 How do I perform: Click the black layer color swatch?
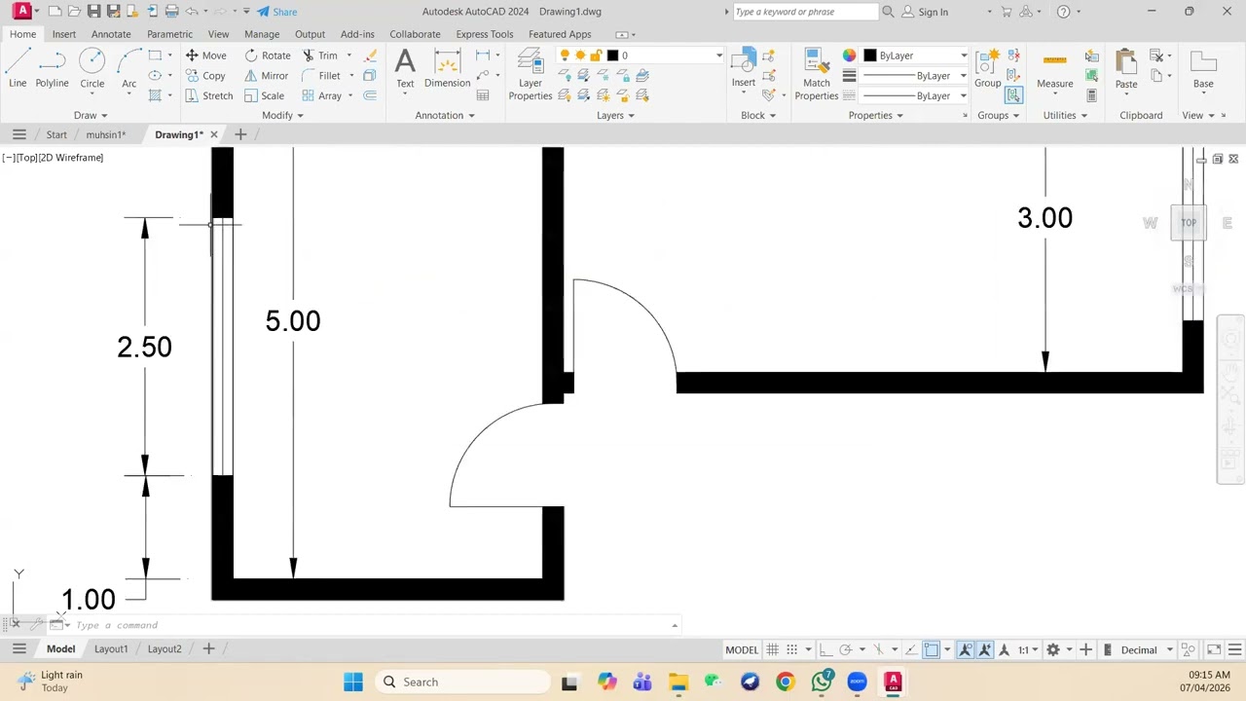[612, 55]
